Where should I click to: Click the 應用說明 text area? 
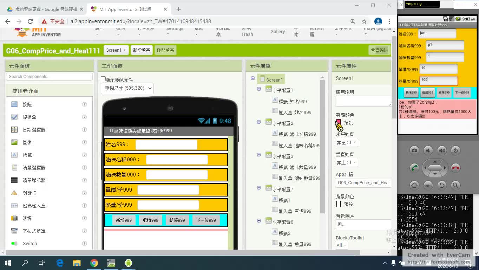(363, 101)
